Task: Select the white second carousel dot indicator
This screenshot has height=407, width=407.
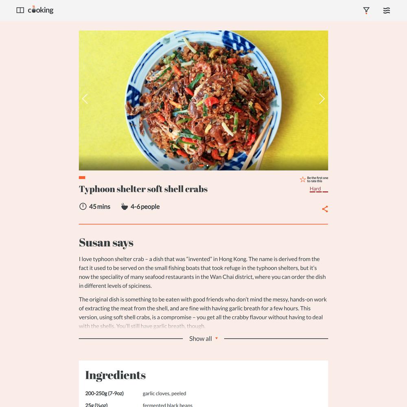Action: (x=208, y=166)
